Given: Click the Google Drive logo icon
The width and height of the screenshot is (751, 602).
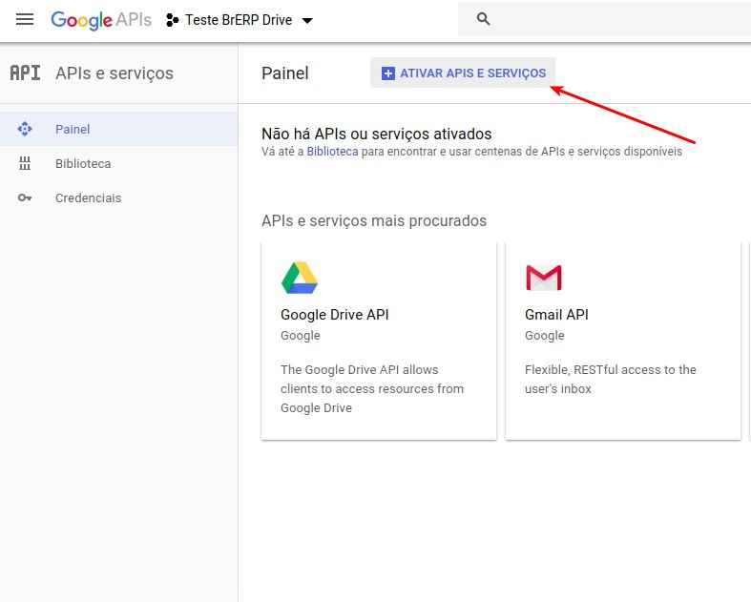Looking at the screenshot, I should [299, 278].
